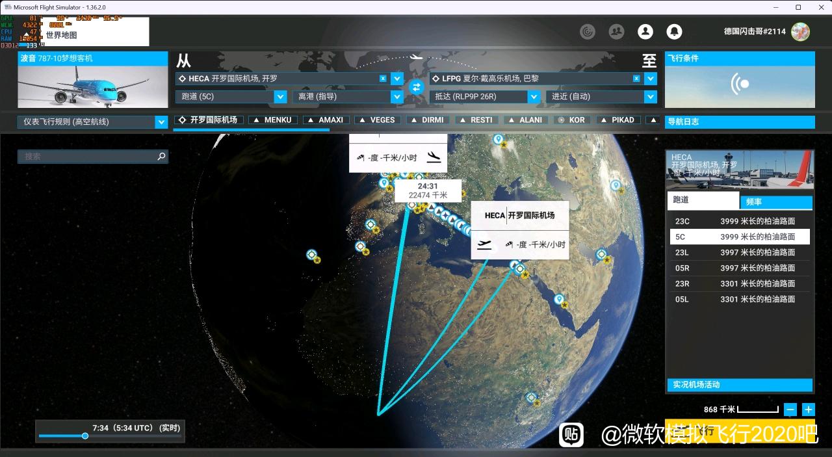Switch to the 跑道 tab

703,201
